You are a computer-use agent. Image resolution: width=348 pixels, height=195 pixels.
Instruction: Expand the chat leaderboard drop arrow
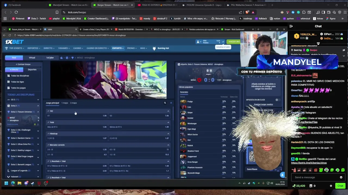pos(318,44)
